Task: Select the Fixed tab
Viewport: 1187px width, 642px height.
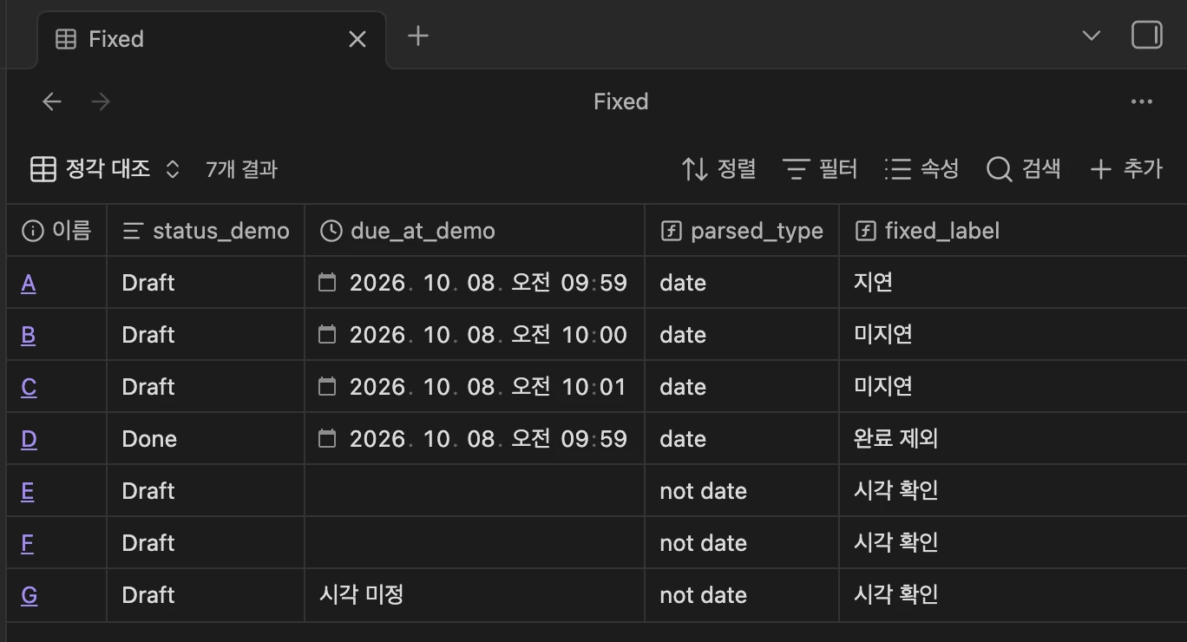Action: [213, 39]
